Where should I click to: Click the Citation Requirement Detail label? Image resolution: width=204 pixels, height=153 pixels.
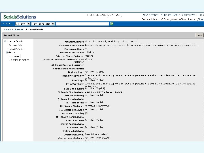pos(68,69)
